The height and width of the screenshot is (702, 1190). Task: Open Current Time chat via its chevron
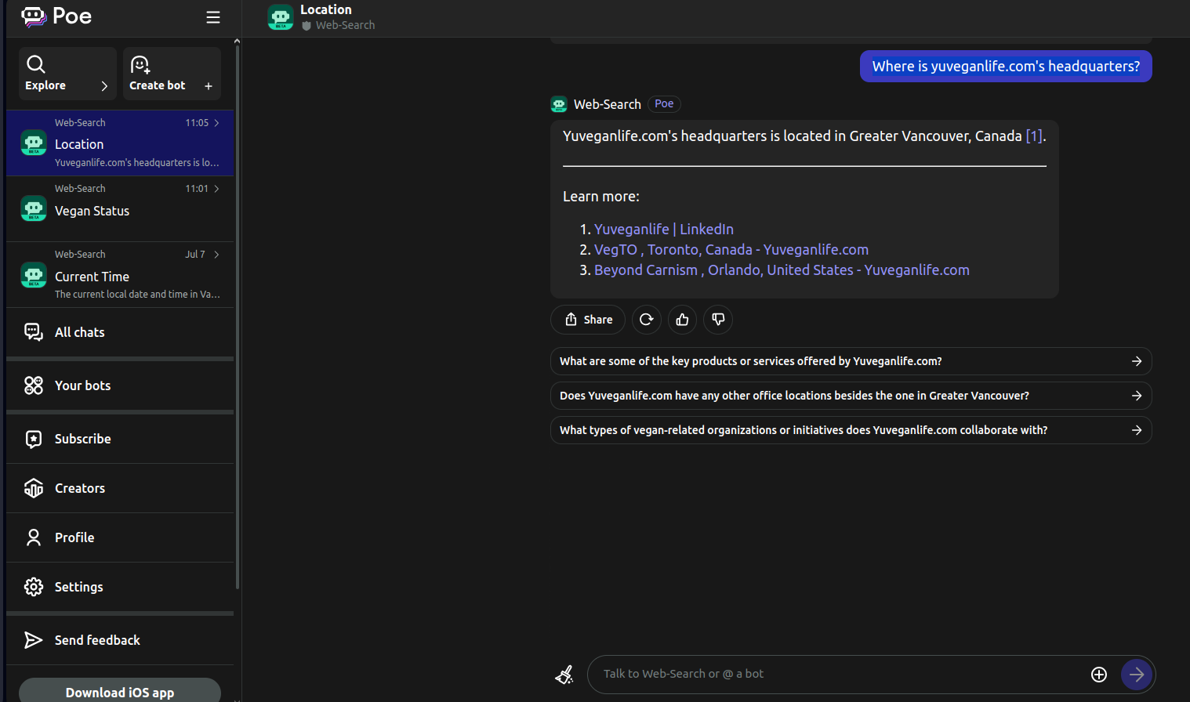[217, 255]
